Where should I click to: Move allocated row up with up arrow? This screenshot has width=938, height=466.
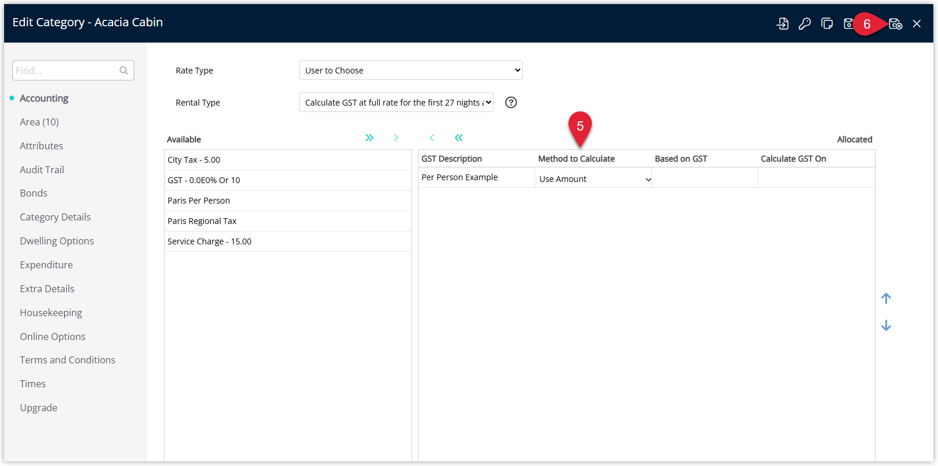(886, 299)
